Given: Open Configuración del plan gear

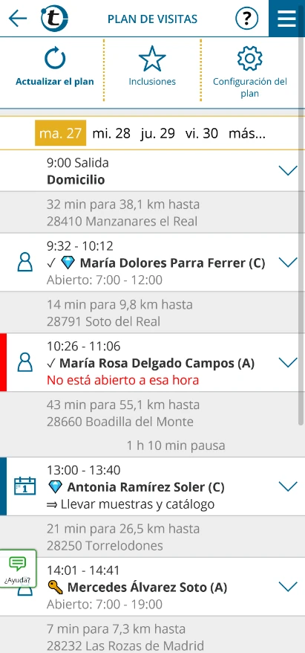Looking at the screenshot, I should [250, 59].
